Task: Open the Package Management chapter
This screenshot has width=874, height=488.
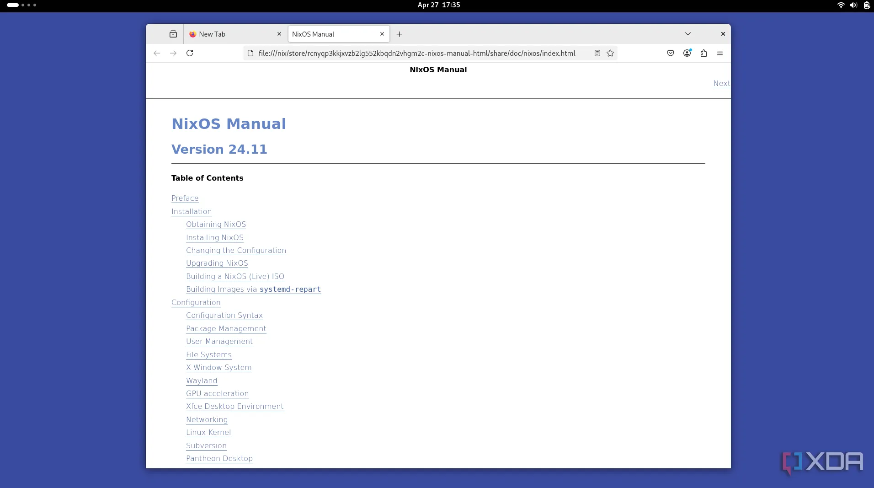Action: [226, 328]
